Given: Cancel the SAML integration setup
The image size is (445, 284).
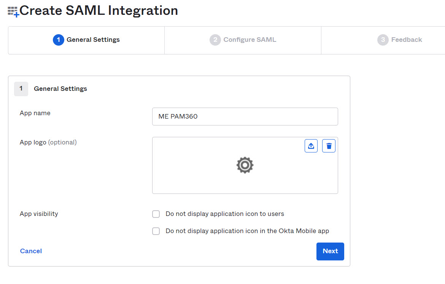Looking at the screenshot, I should click(31, 251).
